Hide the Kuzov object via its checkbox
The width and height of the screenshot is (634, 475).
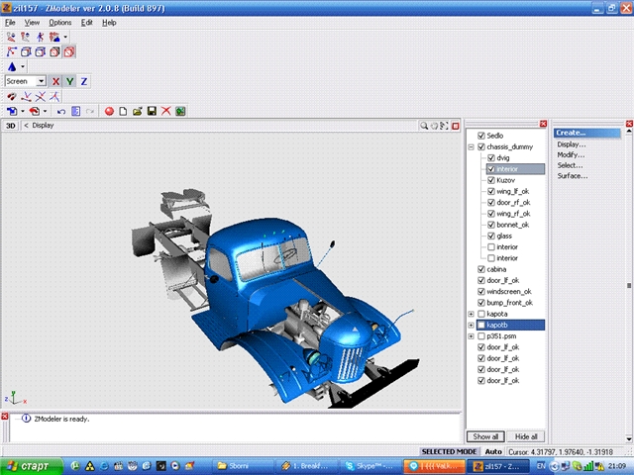491,180
